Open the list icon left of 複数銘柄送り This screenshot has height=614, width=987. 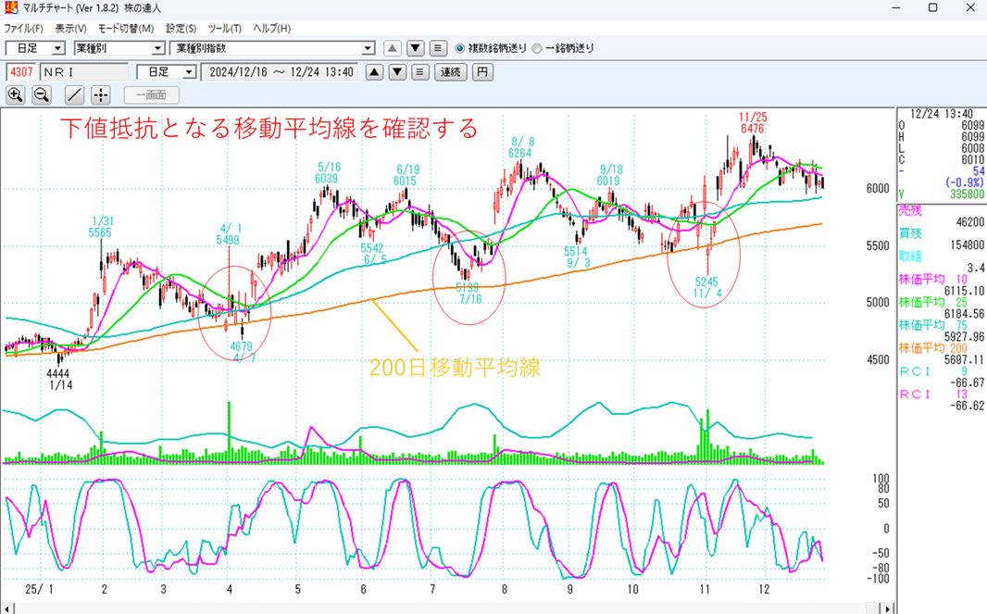438,48
